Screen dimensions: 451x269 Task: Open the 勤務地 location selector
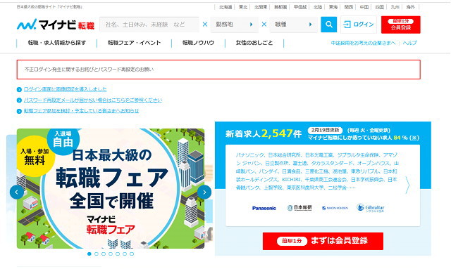point(235,25)
